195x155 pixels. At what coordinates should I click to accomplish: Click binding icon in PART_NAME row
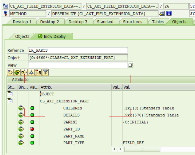21,136
